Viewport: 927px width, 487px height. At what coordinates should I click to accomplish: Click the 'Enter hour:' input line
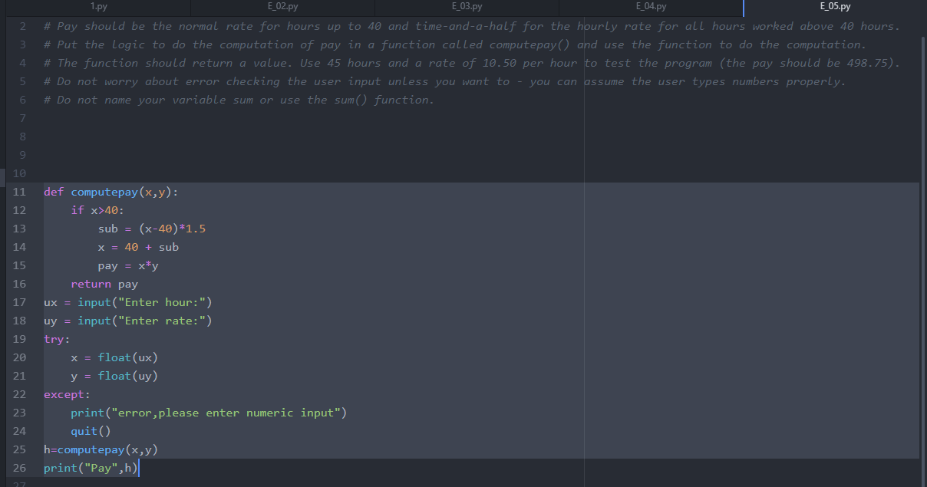click(x=128, y=302)
